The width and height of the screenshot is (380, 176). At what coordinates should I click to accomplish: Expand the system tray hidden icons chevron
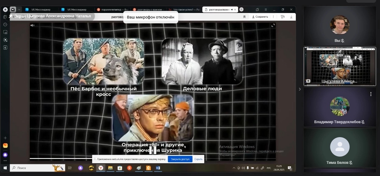(234, 168)
